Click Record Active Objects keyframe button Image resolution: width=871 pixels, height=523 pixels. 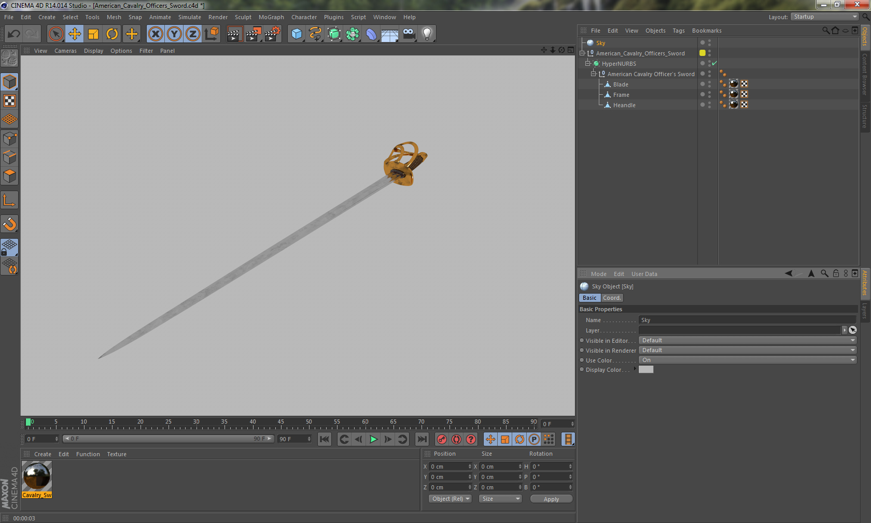point(442,439)
